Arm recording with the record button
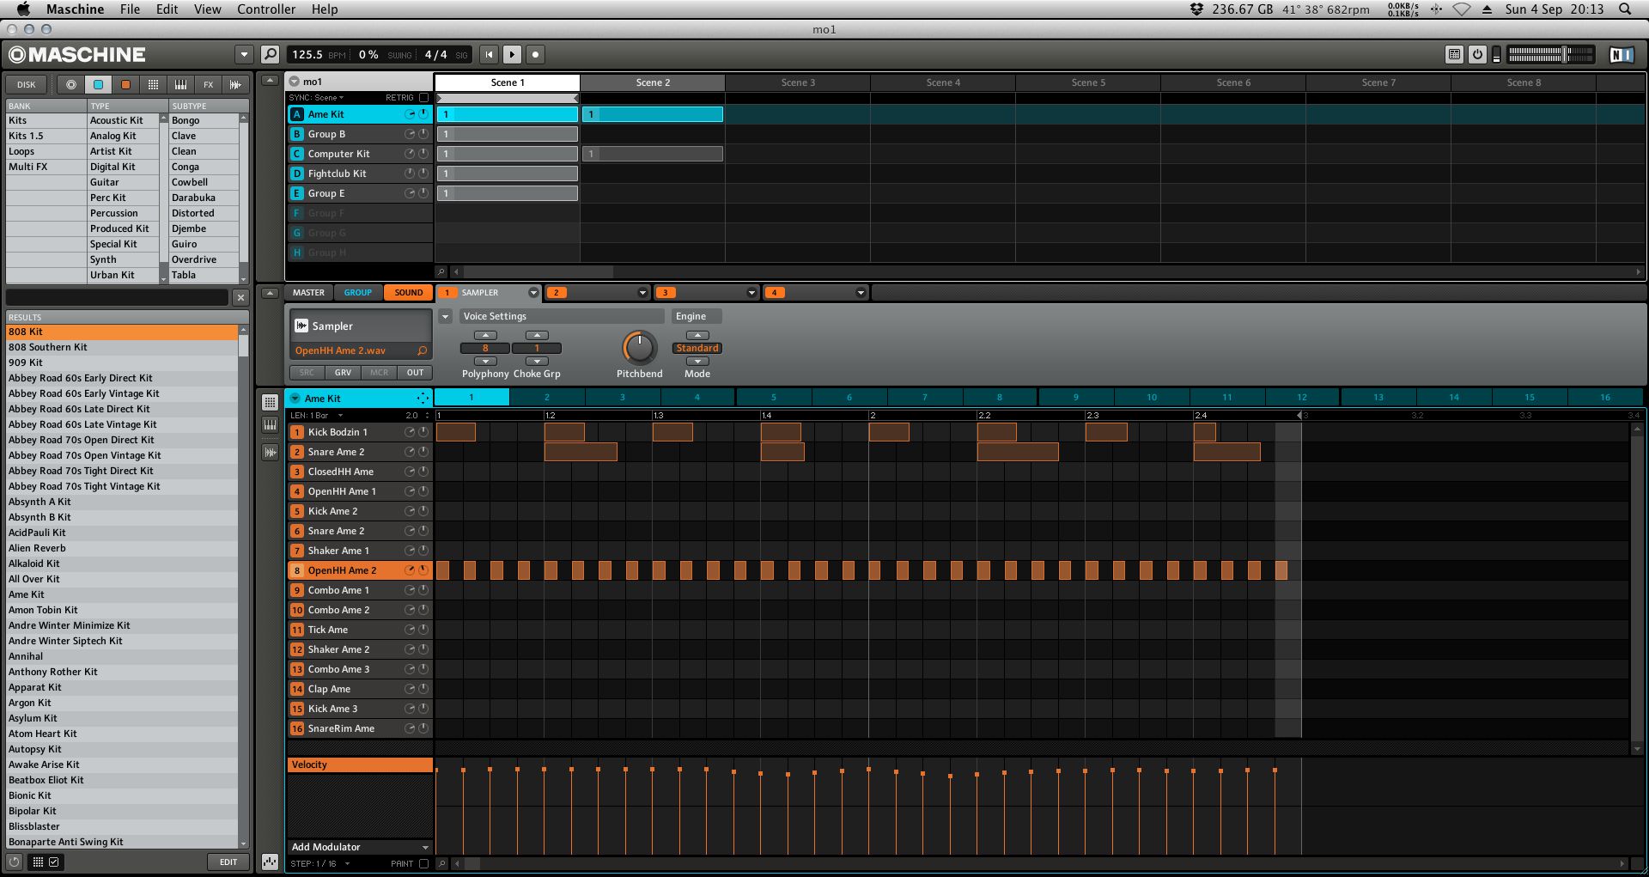 535,54
